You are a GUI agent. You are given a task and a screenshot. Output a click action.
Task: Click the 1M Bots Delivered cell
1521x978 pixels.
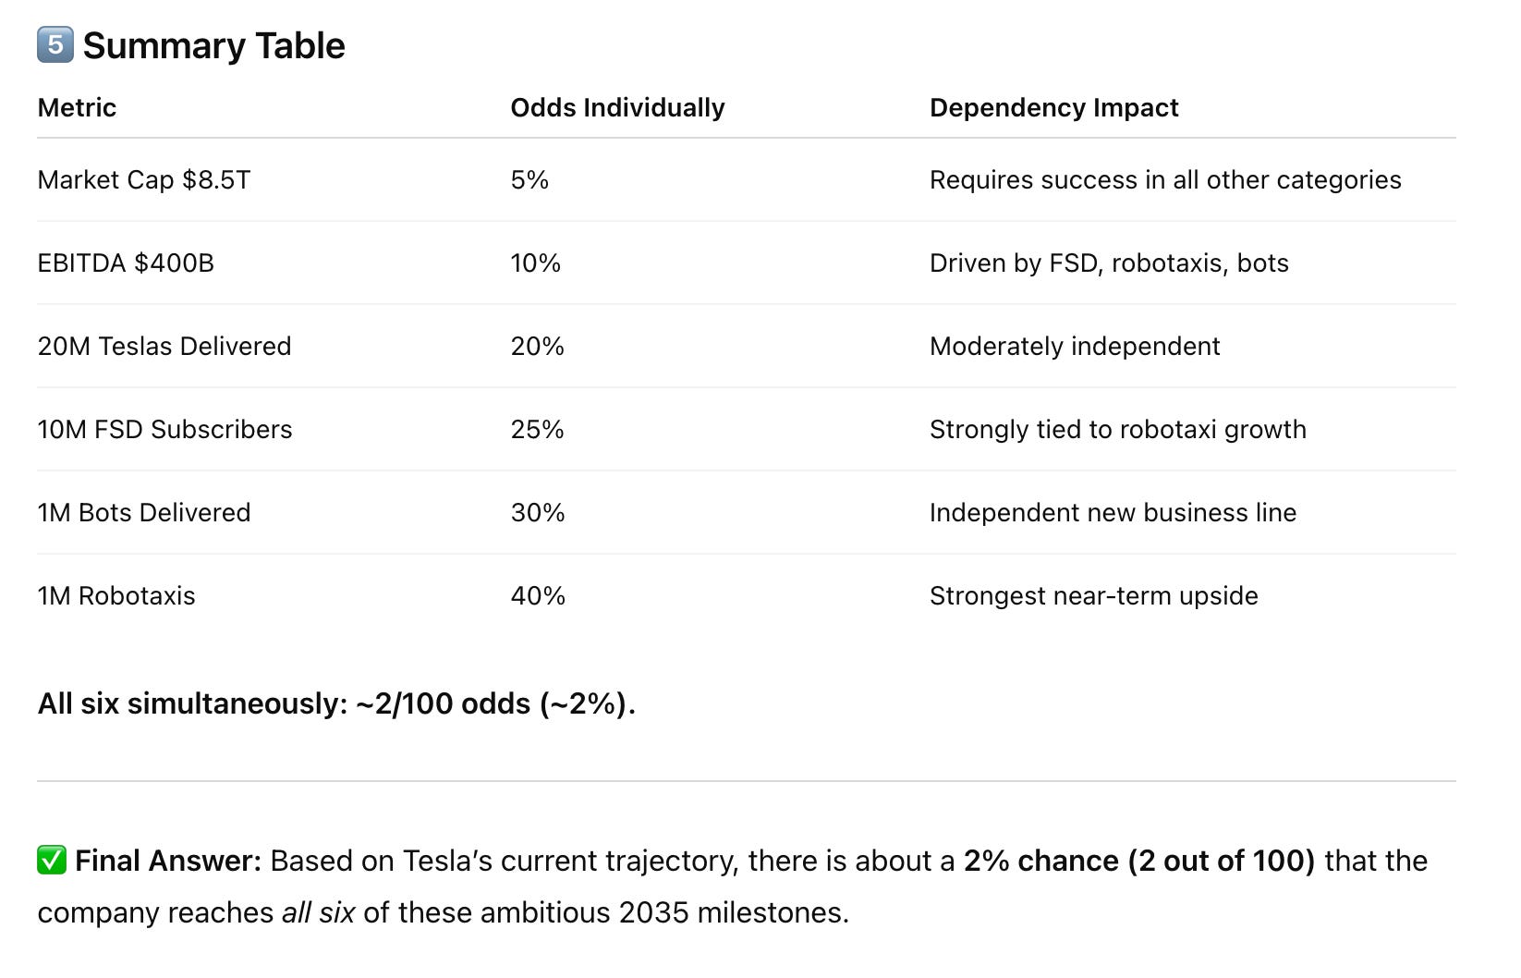click(144, 512)
